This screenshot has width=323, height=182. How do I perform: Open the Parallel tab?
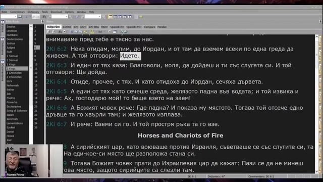[x=162, y=27]
